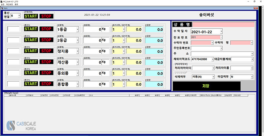This screenshot has height=136, width=264.
Task: Expand the 수탁일자 date dropdown
Action: click(x=221, y=31)
